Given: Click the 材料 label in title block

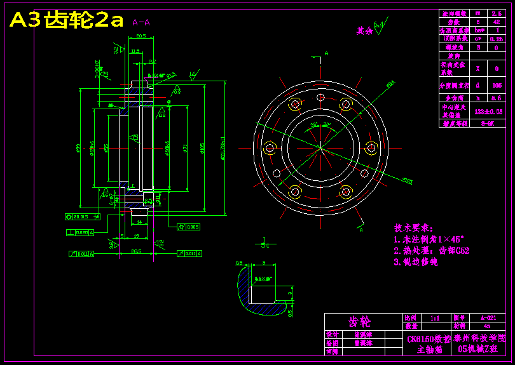Looking at the screenshot, I should 459,326.
